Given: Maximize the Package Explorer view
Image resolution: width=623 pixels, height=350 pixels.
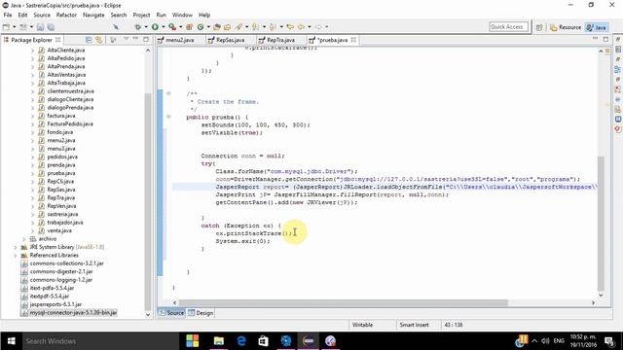Looking at the screenshot, I should (146, 39).
